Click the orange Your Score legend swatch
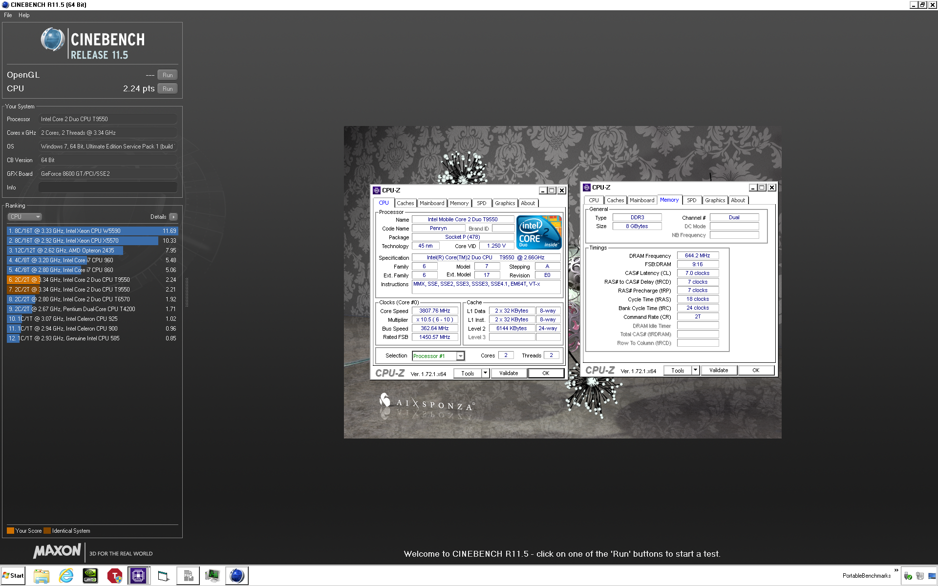 [x=10, y=531]
